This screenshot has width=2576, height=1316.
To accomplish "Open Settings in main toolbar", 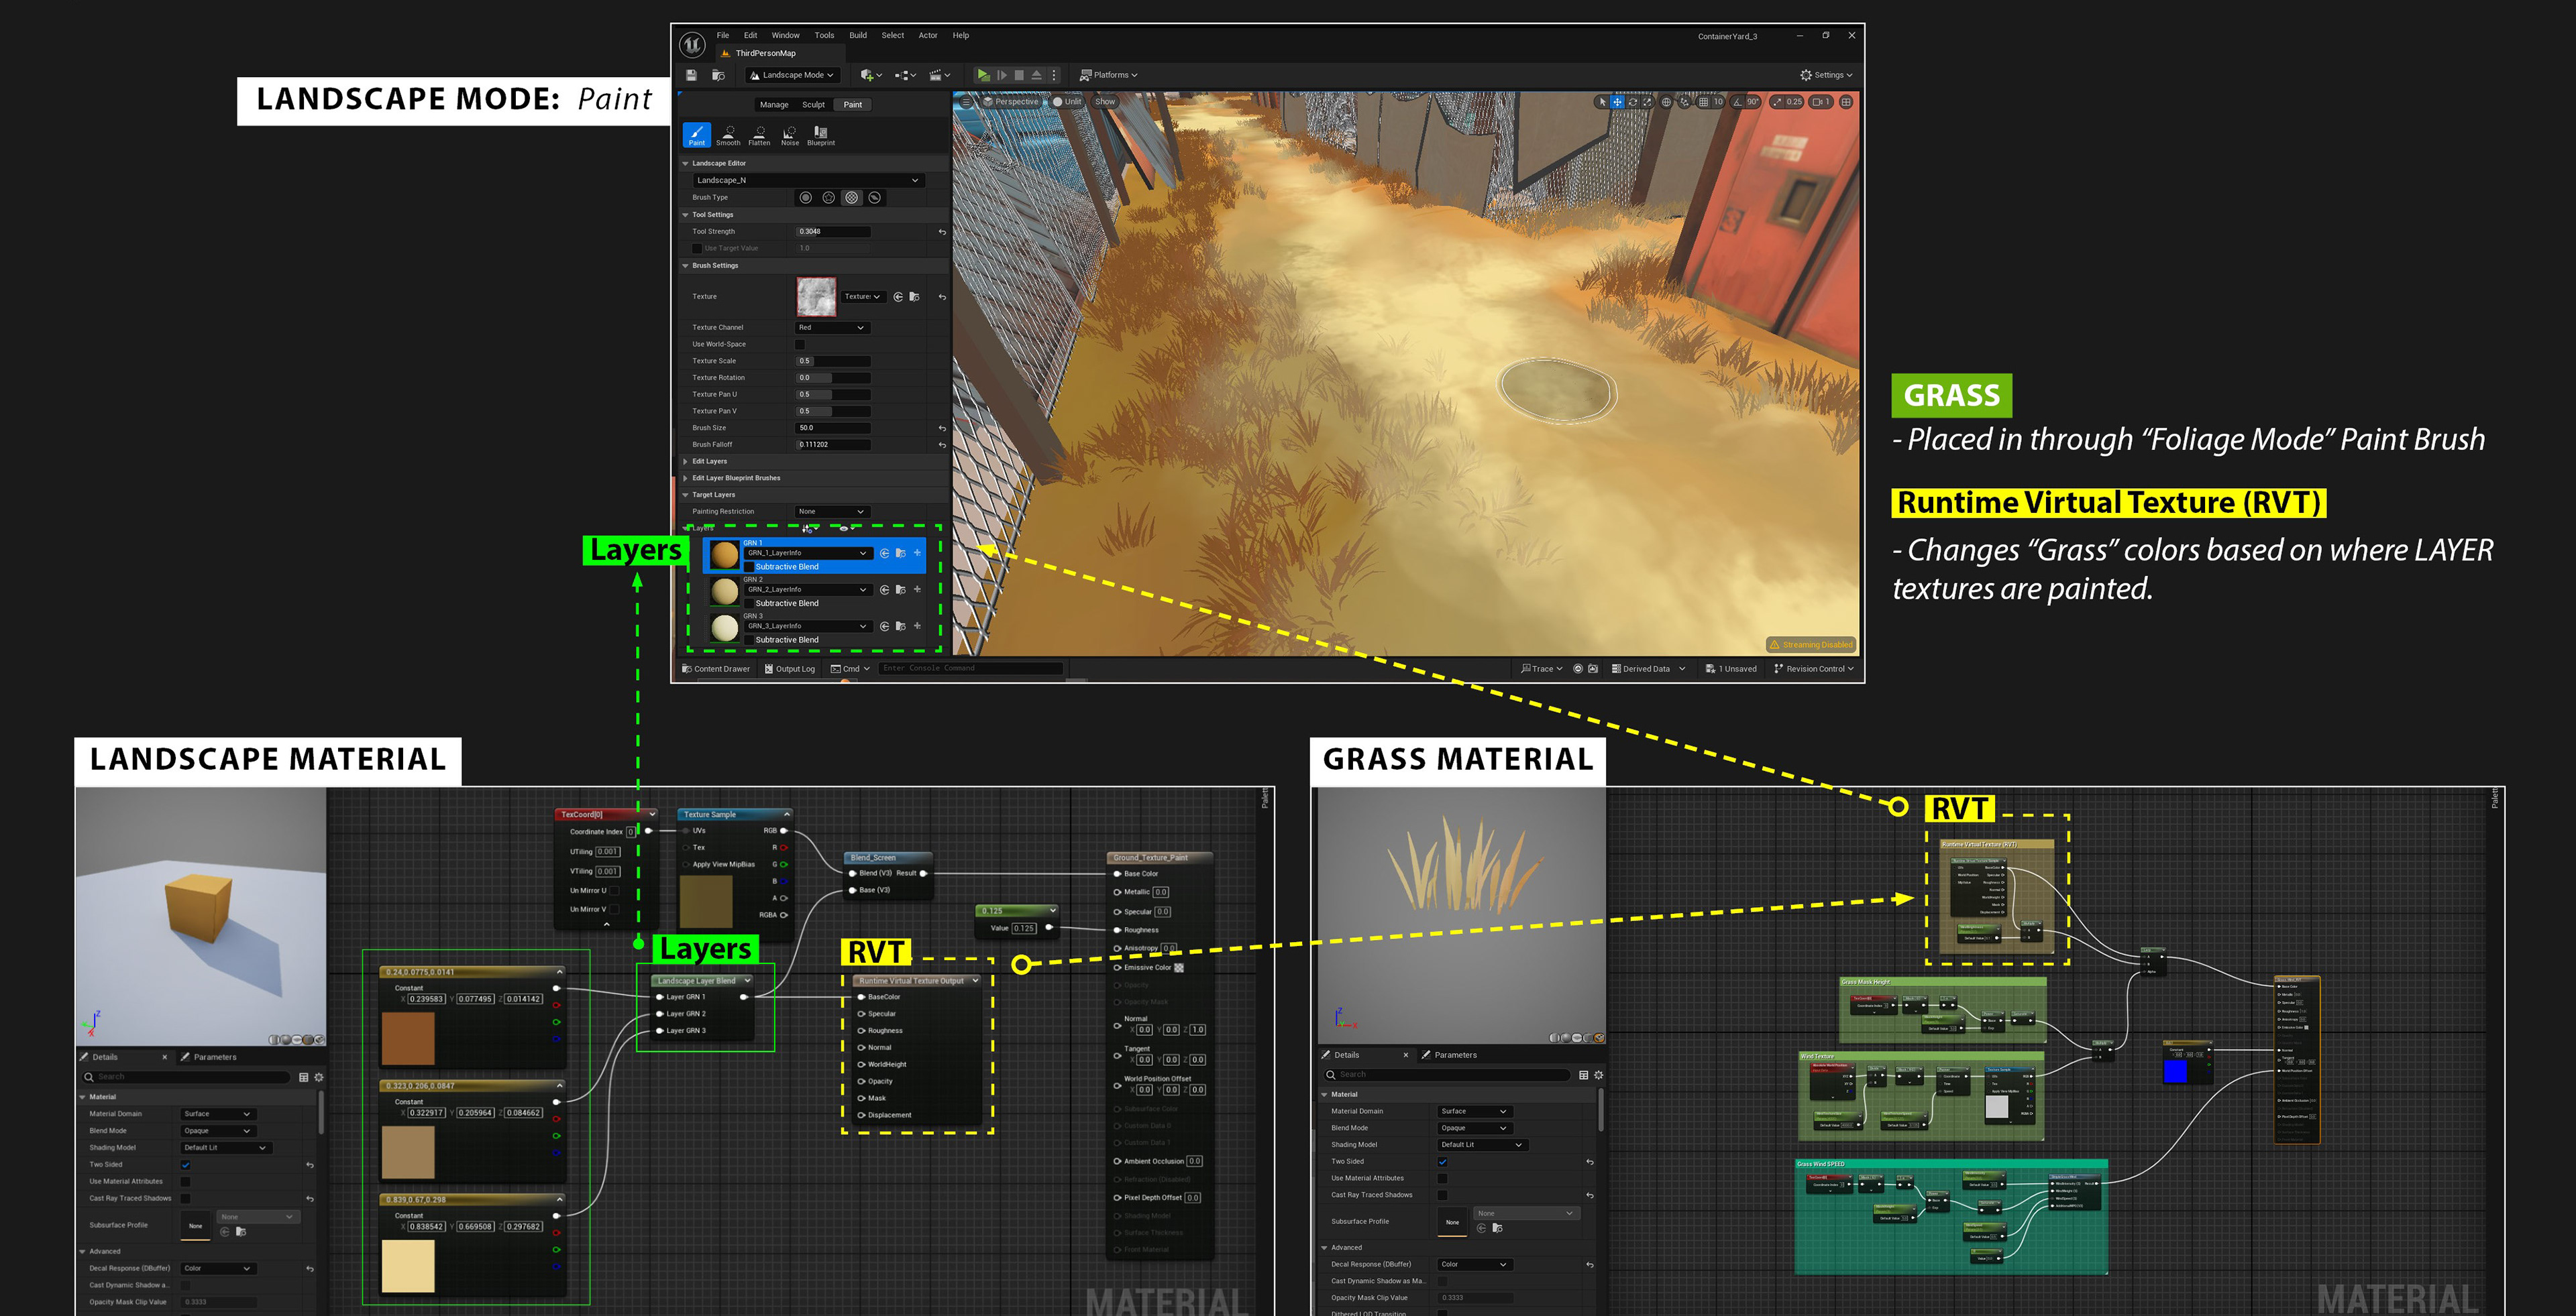I will tap(1826, 75).
